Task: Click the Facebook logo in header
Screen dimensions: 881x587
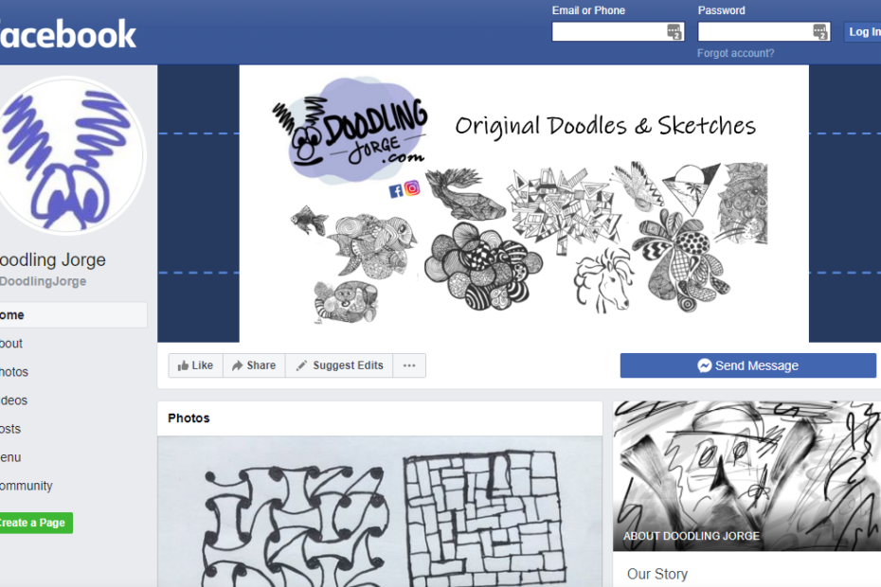Action: (x=67, y=34)
